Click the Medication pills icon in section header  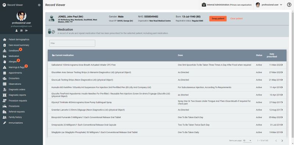[x=51, y=31]
